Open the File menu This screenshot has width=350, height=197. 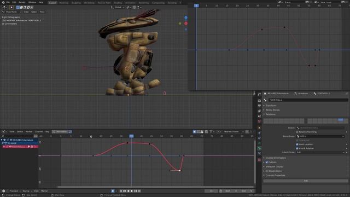8,2
